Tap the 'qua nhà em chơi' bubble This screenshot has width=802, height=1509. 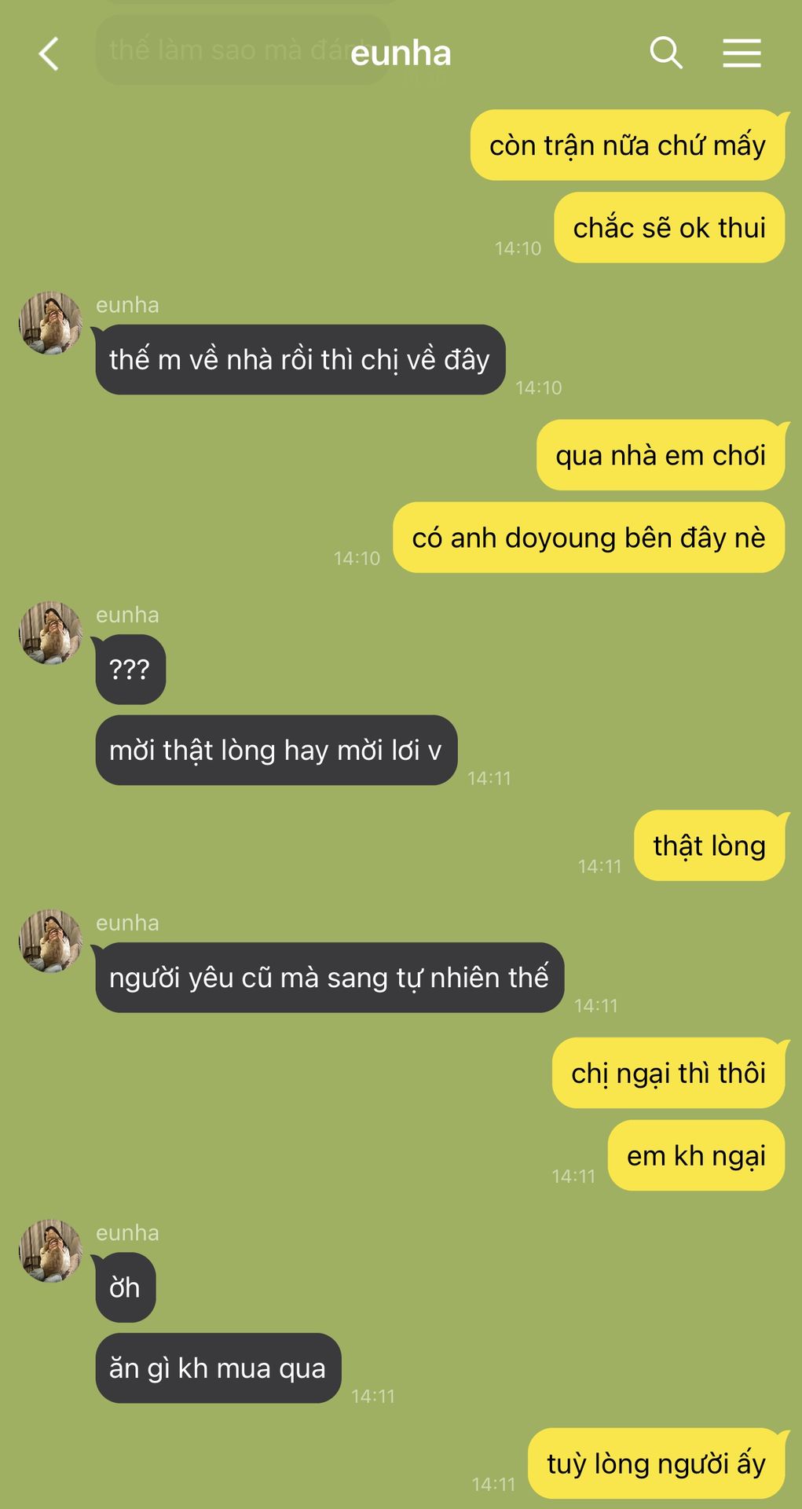pyautogui.click(x=661, y=455)
